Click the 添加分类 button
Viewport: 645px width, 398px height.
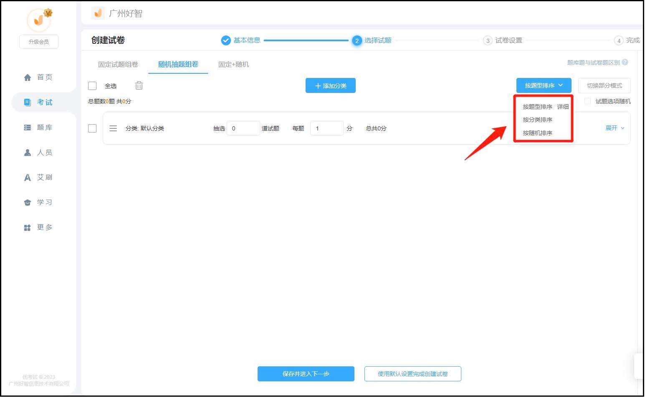[330, 85]
